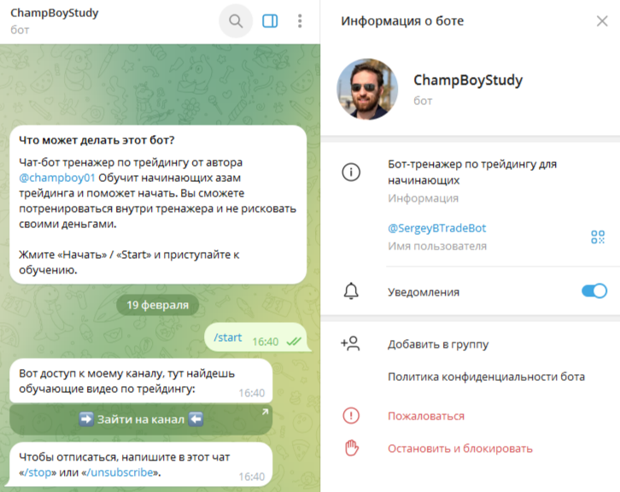Click the stop hand icon

pyautogui.click(x=351, y=448)
